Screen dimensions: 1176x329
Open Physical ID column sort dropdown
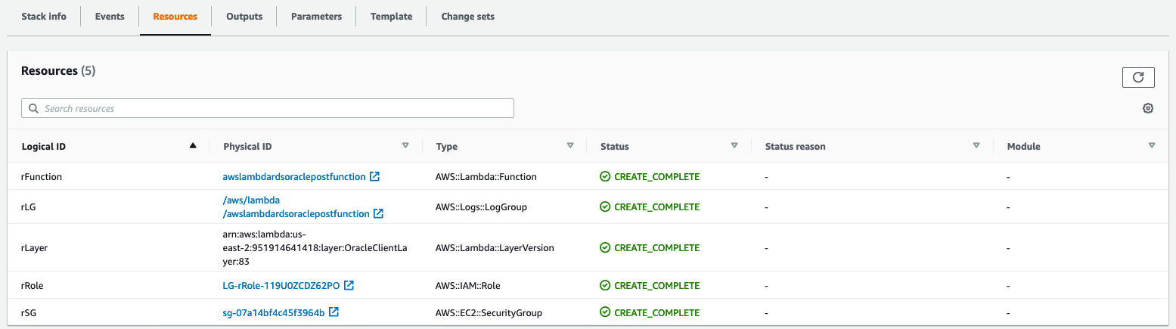[405, 146]
